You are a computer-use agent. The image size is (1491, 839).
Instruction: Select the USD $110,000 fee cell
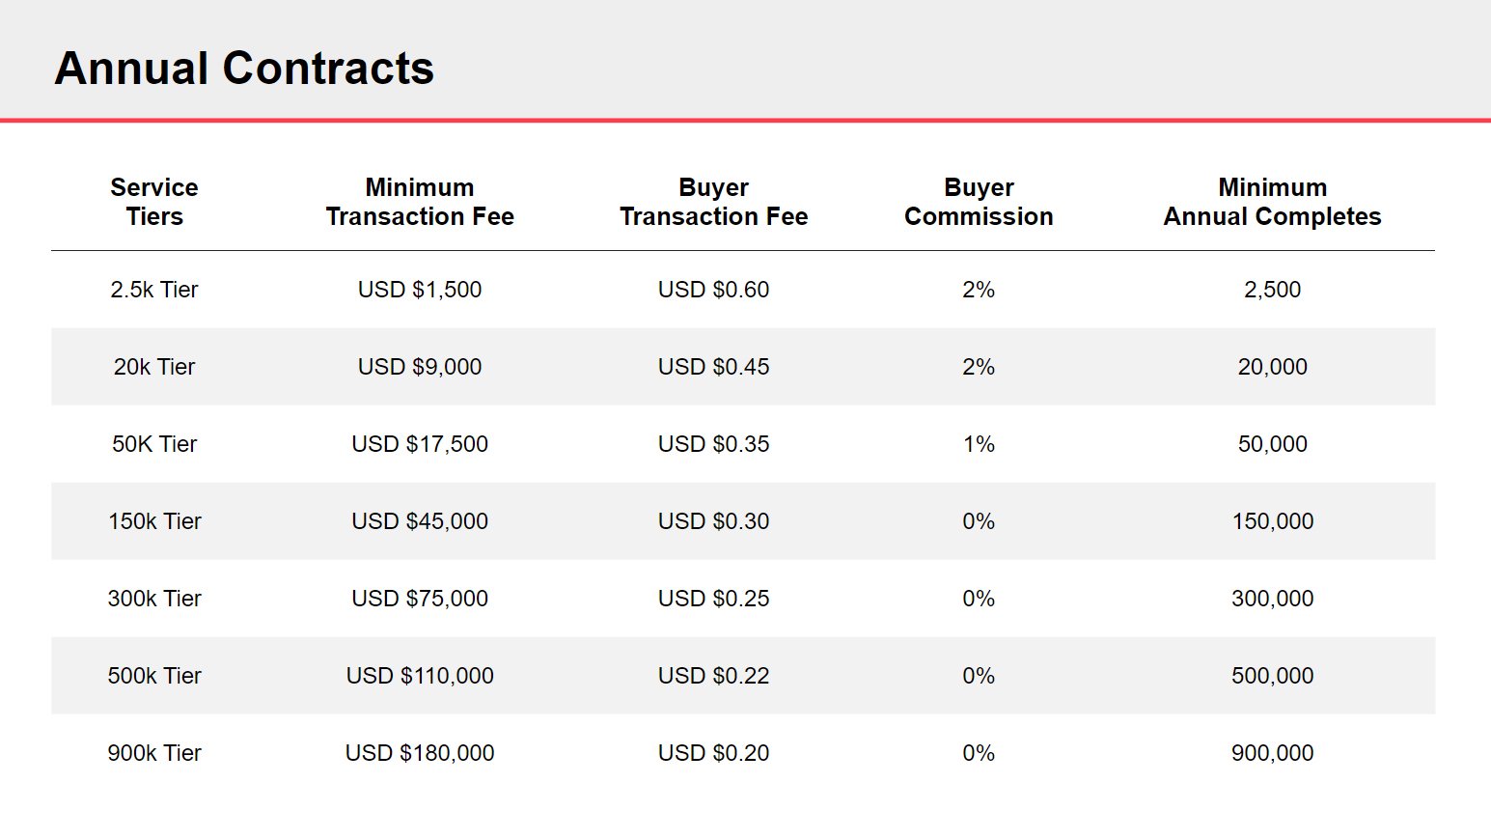420,676
